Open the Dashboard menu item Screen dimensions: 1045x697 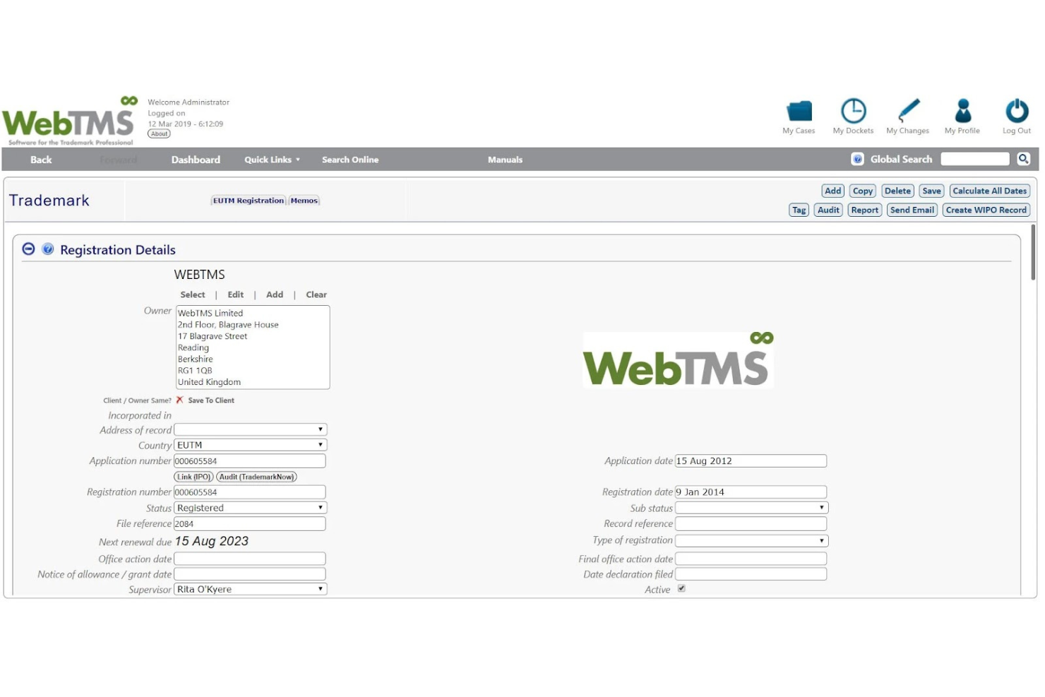196,160
